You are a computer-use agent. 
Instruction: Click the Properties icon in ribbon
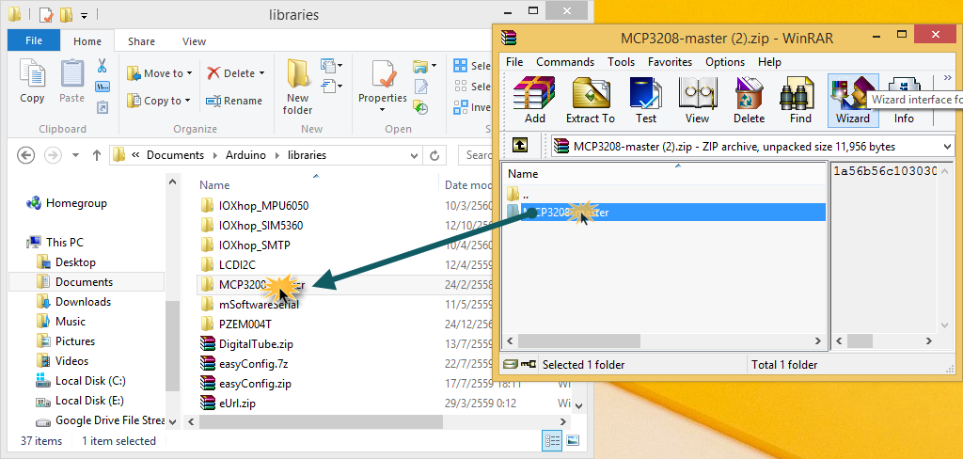383,75
